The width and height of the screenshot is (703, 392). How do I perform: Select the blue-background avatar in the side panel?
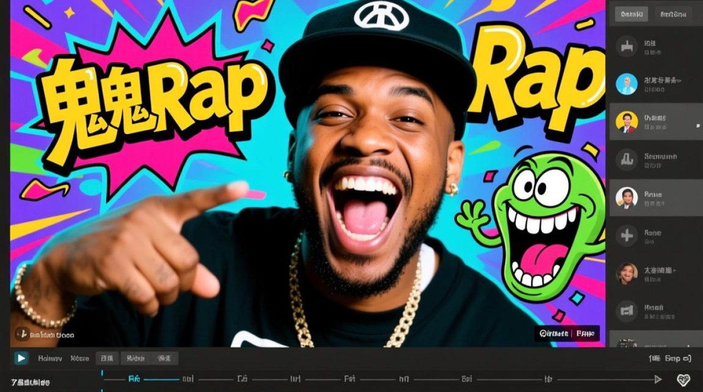point(626,84)
